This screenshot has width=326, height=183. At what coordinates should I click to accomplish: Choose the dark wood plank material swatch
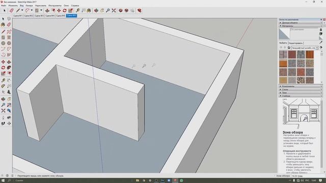pos(310,54)
